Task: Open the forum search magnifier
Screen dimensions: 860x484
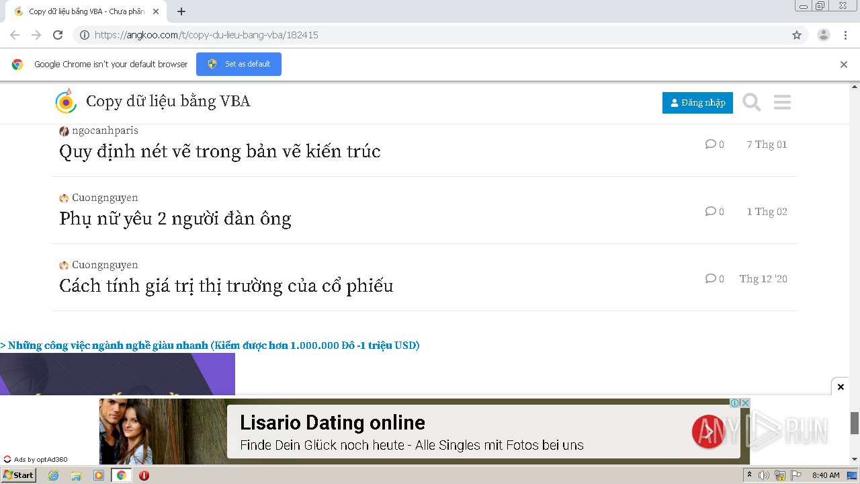Action: pyautogui.click(x=752, y=102)
